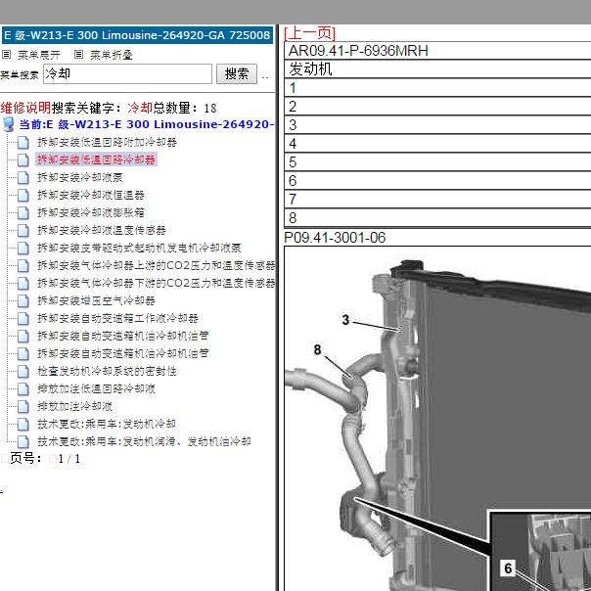Click the figure label P09.41-3001-06
The image size is (591, 591).
335,238
